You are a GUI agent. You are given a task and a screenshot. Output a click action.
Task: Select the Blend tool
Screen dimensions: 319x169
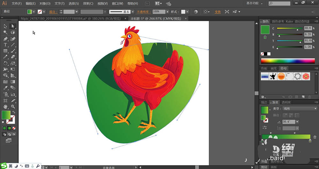click(x=13, y=88)
